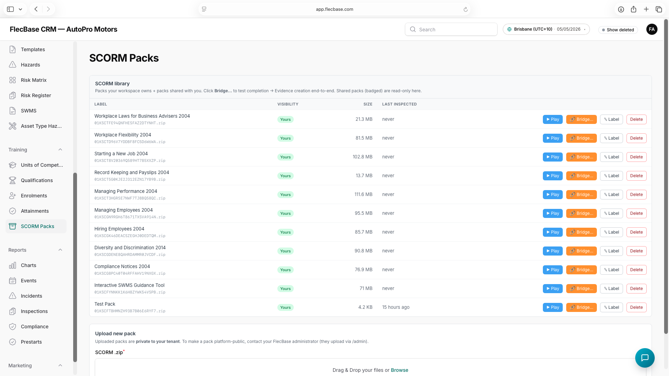The height and width of the screenshot is (376, 669).
Task: Open Units of Competency icon
Action: [13, 165]
